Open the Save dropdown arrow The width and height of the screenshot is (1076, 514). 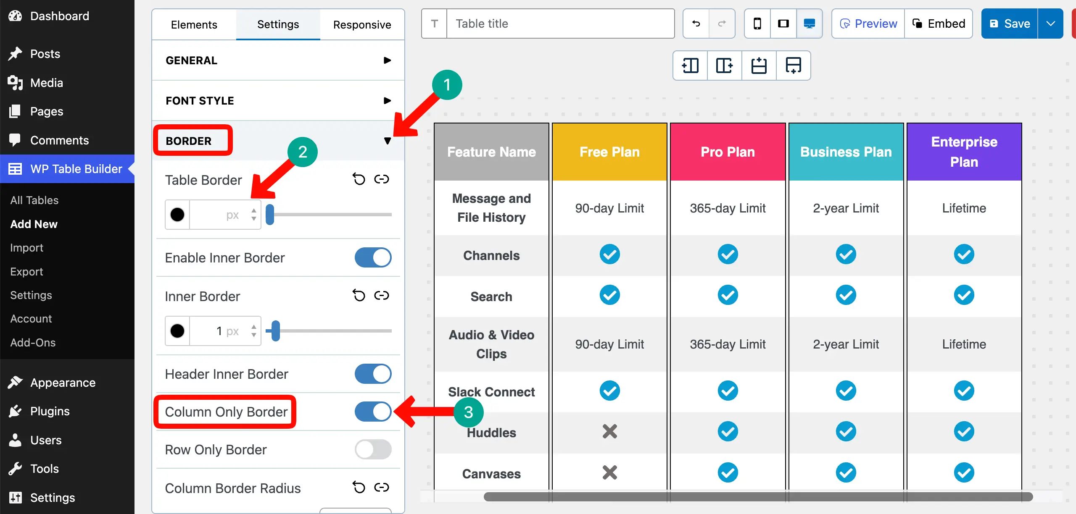tap(1051, 24)
